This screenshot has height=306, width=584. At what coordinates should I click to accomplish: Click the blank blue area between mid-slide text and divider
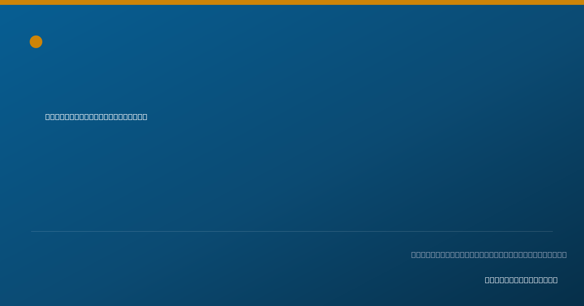click(292, 175)
